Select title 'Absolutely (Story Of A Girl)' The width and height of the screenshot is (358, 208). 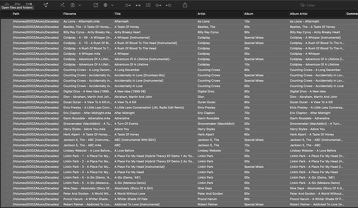click(133, 188)
